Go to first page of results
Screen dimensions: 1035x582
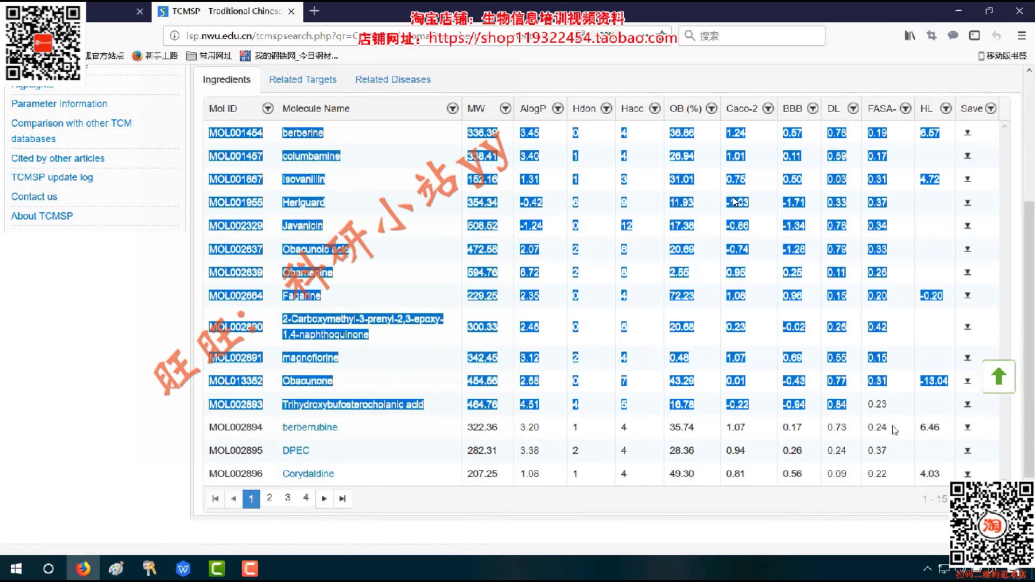click(x=215, y=498)
